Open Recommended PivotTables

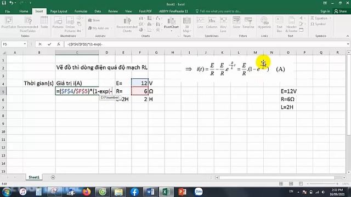(27, 24)
